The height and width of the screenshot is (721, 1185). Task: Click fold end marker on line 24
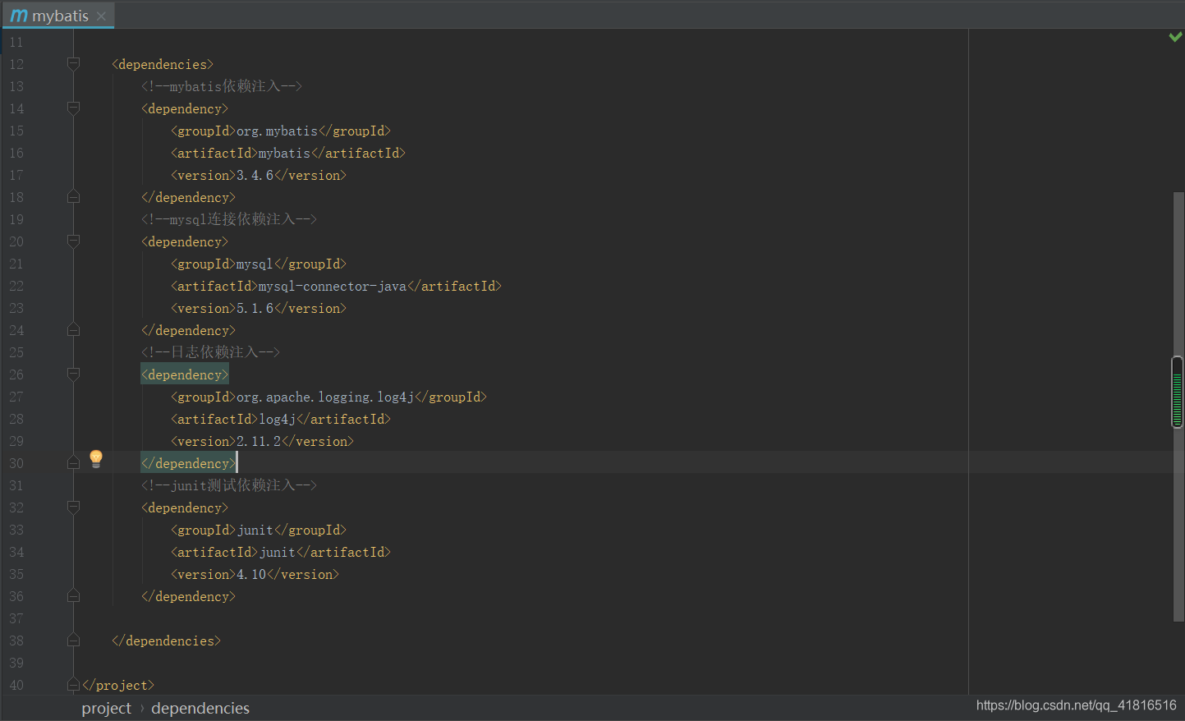tap(73, 330)
